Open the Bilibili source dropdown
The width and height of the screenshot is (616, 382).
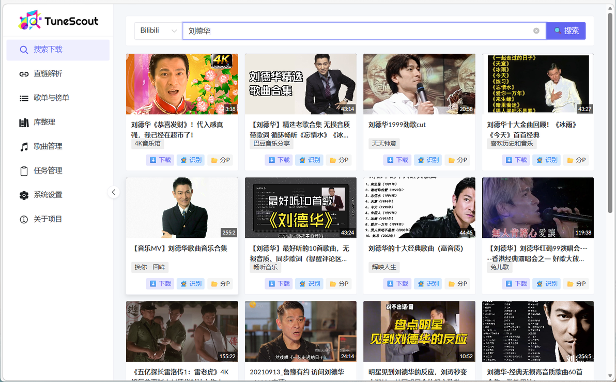(x=158, y=30)
